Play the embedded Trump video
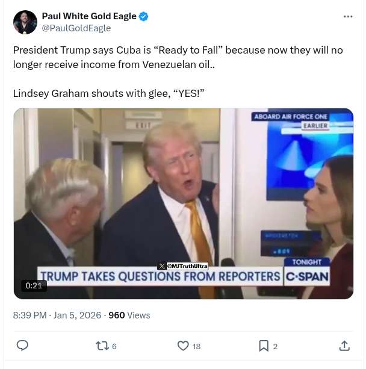366x369 pixels. point(184,203)
